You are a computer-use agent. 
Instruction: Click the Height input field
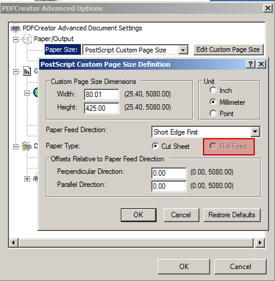[x=102, y=108]
